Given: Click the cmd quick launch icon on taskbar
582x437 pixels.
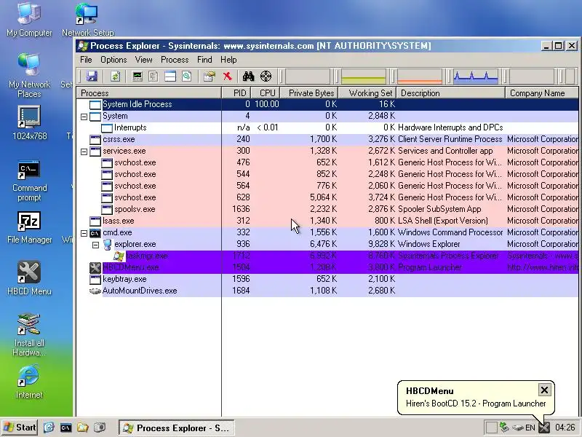Looking at the screenshot, I should point(65,428).
